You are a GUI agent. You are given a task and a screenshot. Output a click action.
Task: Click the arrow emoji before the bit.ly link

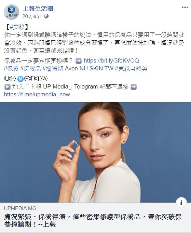click(79, 61)
